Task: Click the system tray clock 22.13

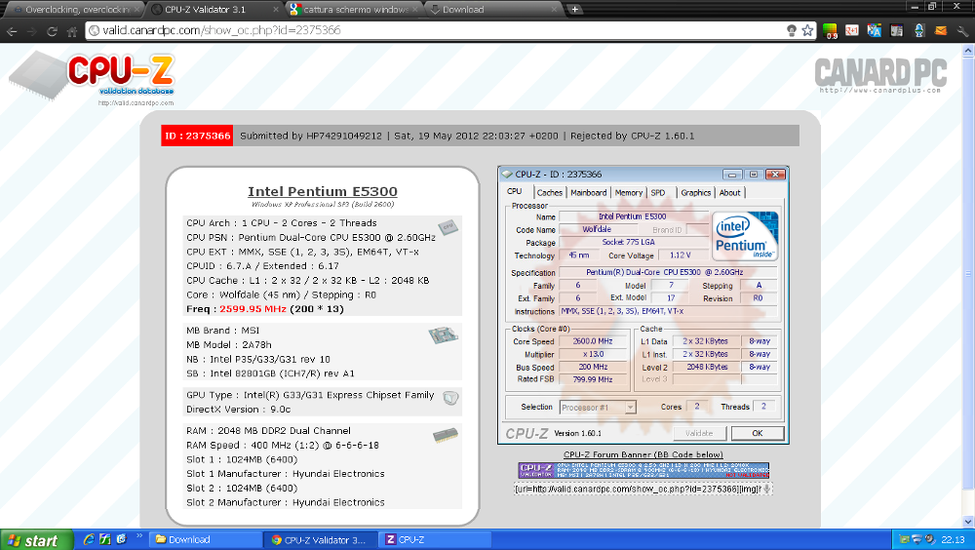Action: [953, 540]
